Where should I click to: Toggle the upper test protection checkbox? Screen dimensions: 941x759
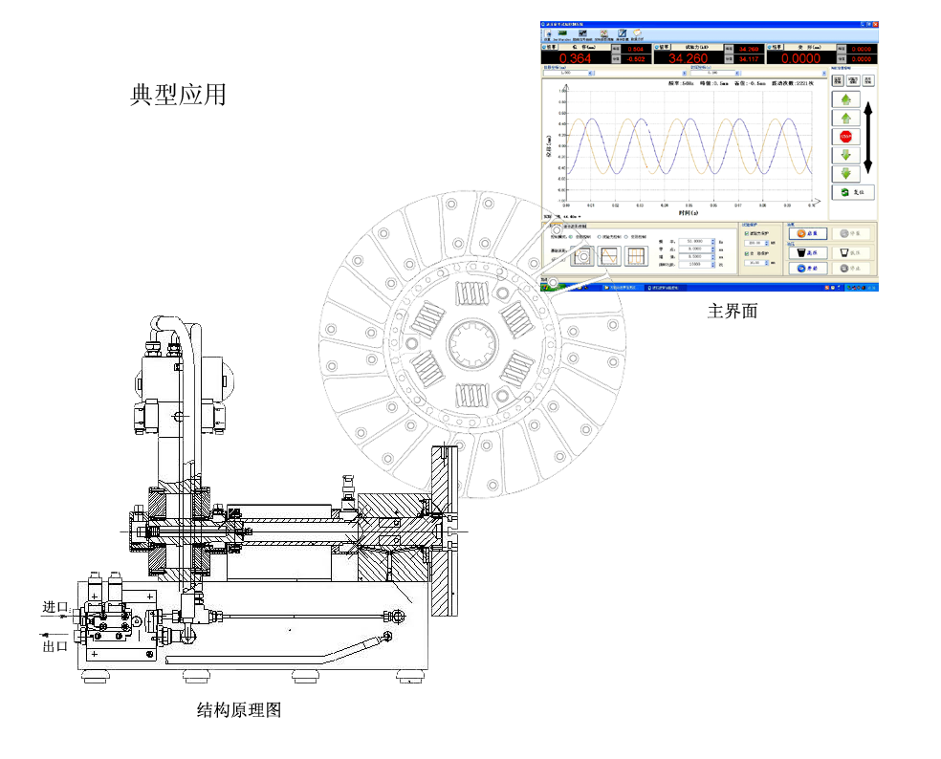pyautogui.click(x=746, y=233)
